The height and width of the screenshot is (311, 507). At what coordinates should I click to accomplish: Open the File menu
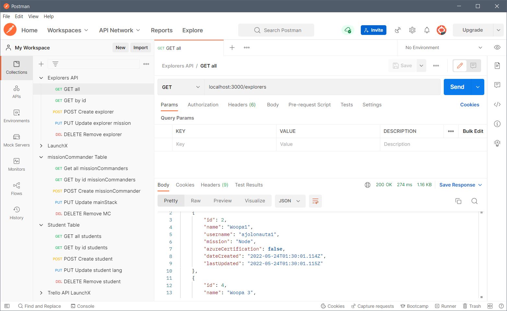[6, 16]
